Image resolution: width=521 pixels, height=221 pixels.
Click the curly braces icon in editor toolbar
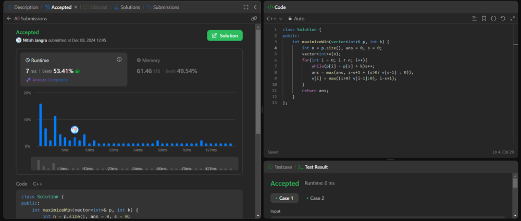pos(493,19)
